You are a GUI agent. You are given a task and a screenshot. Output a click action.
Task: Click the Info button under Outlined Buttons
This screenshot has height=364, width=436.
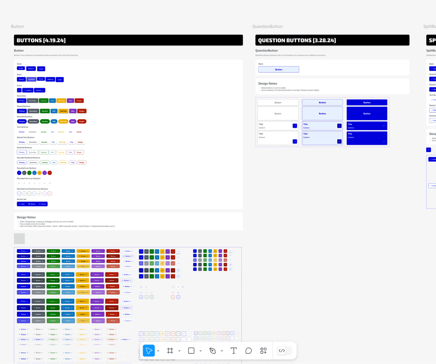[52, 152]
